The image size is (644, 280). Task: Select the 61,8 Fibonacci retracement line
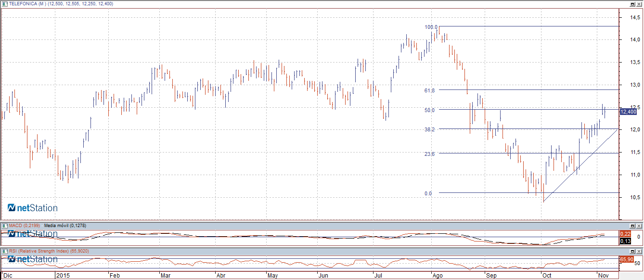coord(528,90)
